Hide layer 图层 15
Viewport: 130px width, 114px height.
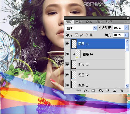(x=67, y=44)
